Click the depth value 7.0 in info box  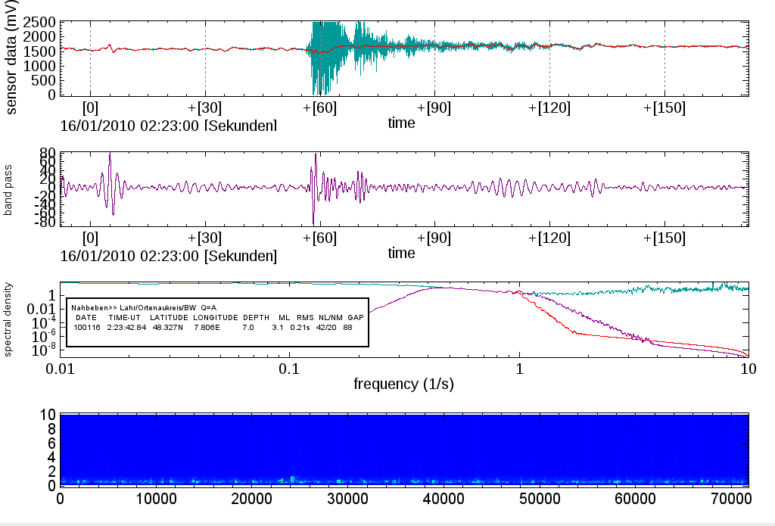248,327
